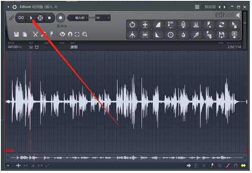Apply fade in with the rising ramp

coord(158,25)
